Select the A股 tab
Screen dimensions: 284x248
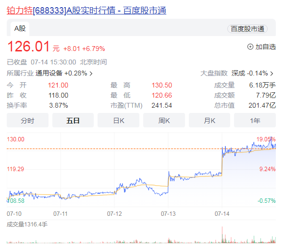pos(20,29)
